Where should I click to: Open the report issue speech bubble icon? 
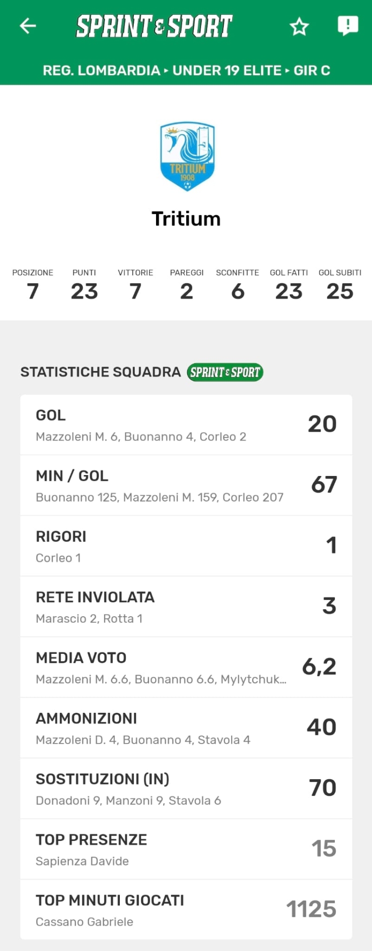point(348,25)
